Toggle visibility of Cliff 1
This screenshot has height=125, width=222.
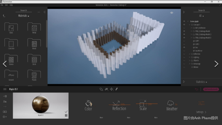click(184, 41)
